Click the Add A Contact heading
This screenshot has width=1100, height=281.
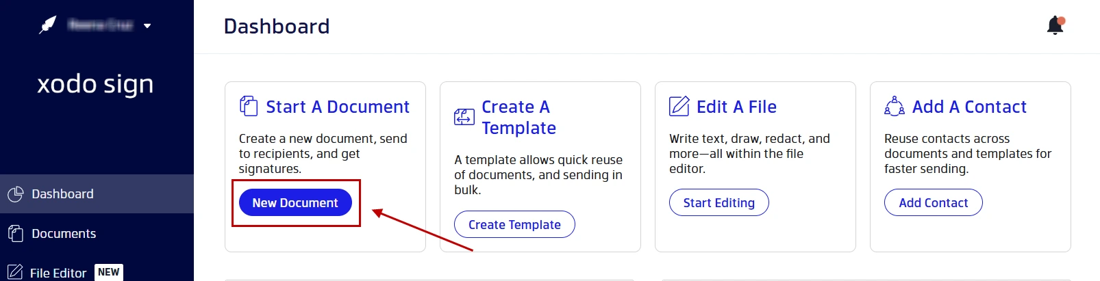pyautogui.click(x=969, y=107)
